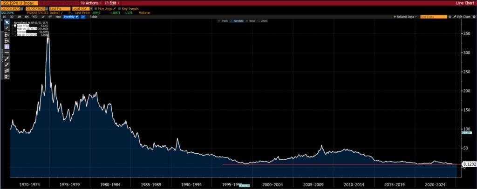This screenshot has height=189, width=477.
Task: Toggle the Mov Avgs checkbox
Action: click(96, 9)
